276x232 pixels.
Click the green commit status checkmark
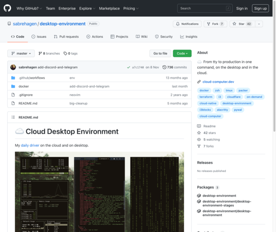(x=129, y=67)
